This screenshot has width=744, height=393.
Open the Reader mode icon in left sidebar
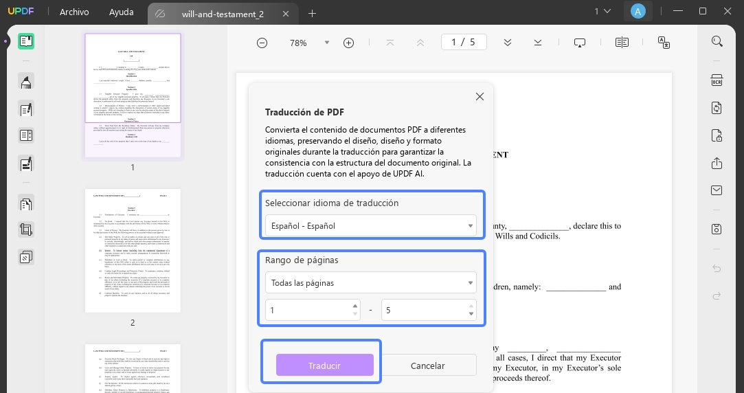[x=26, y=41]
